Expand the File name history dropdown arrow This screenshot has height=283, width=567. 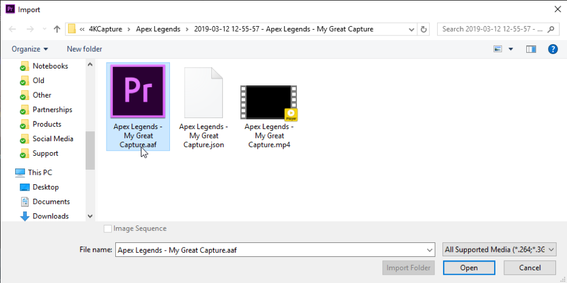[430, 250]
